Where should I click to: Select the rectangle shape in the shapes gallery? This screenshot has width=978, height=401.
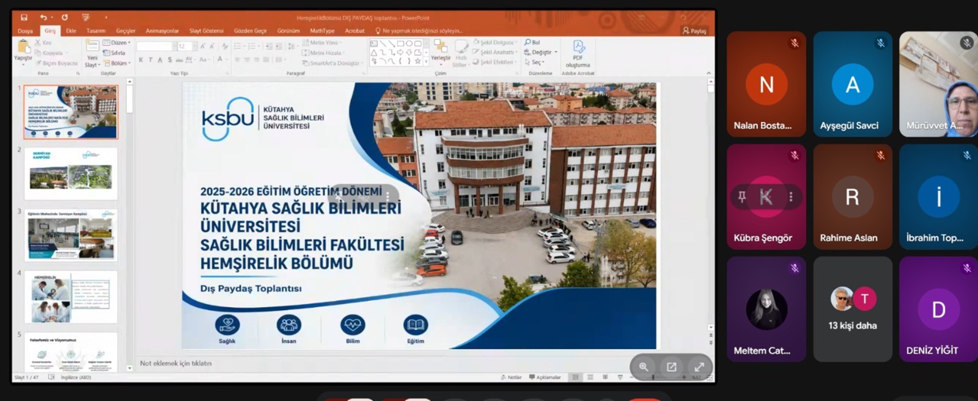(x=400, y=44)
